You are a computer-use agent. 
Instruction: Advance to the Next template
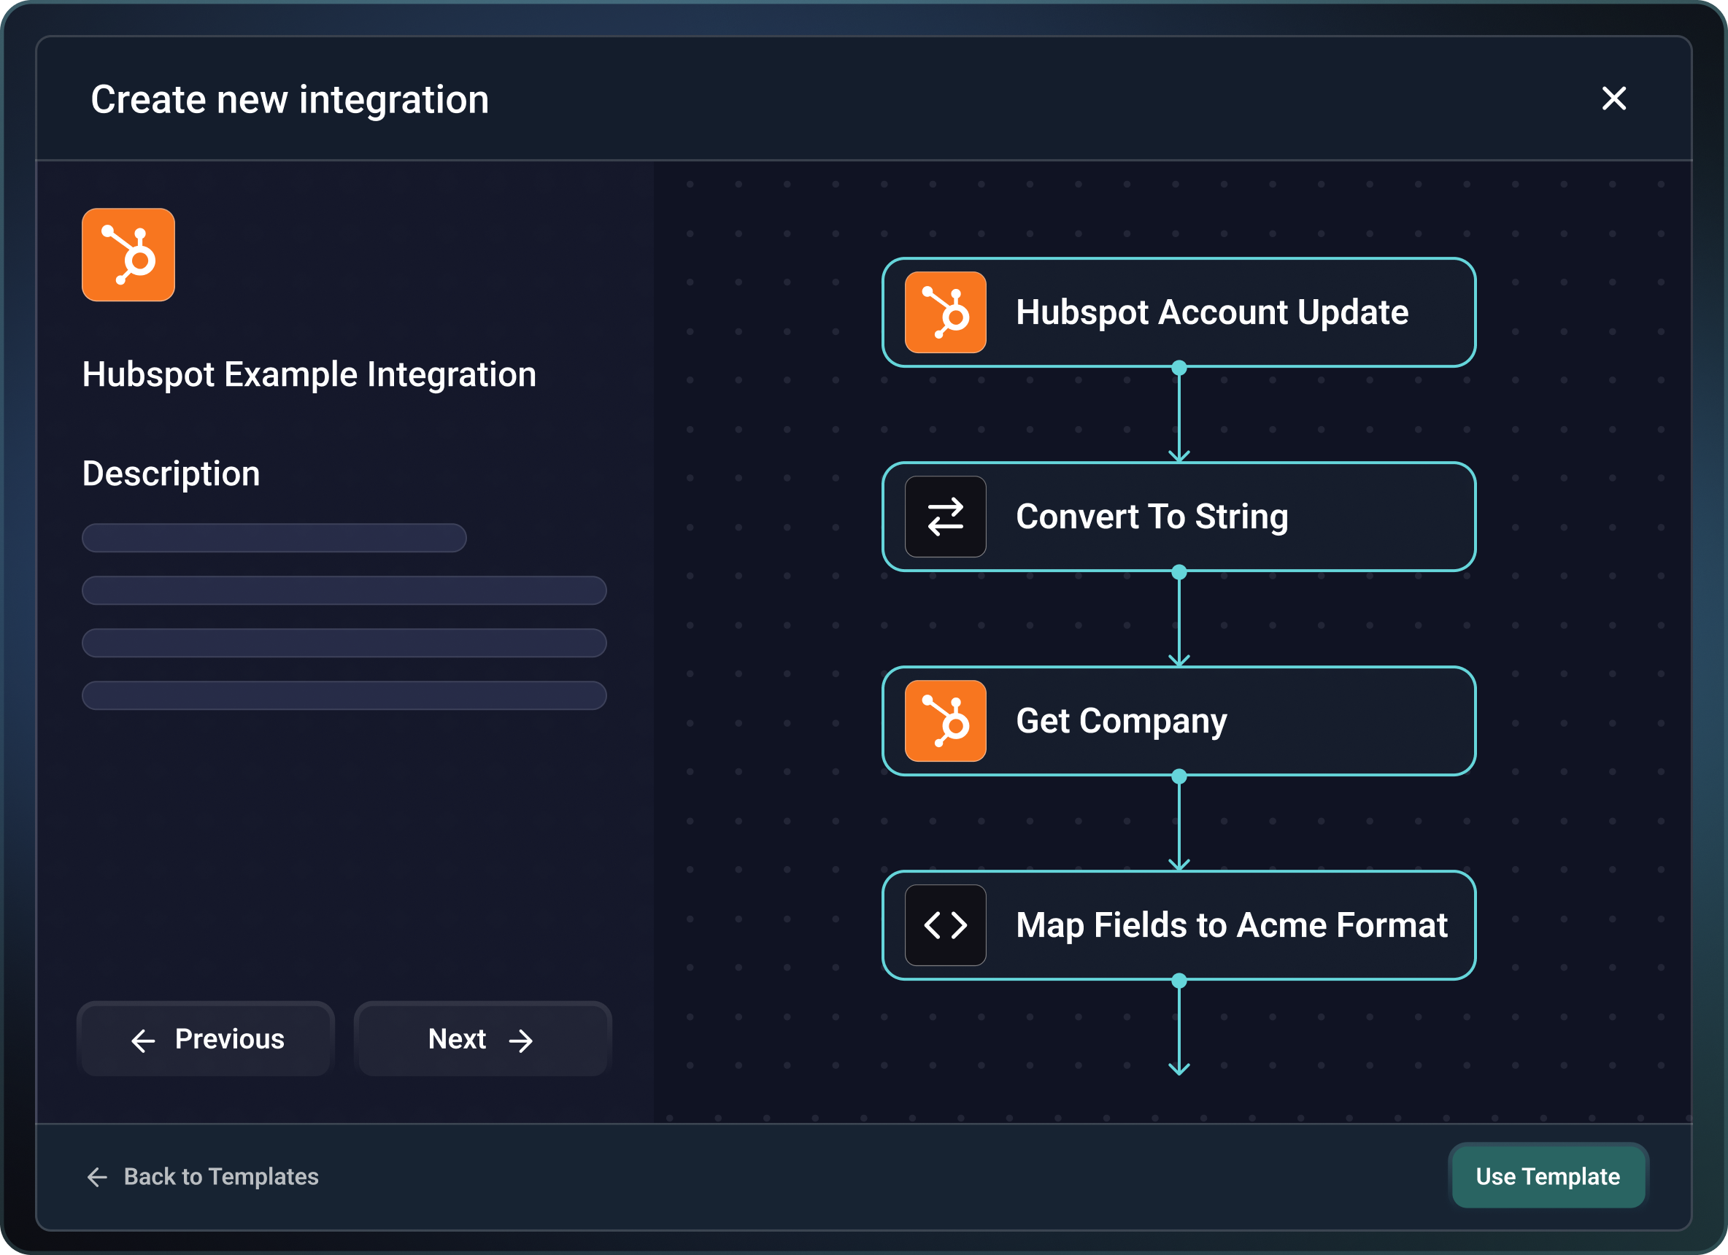pos(483,1039)
